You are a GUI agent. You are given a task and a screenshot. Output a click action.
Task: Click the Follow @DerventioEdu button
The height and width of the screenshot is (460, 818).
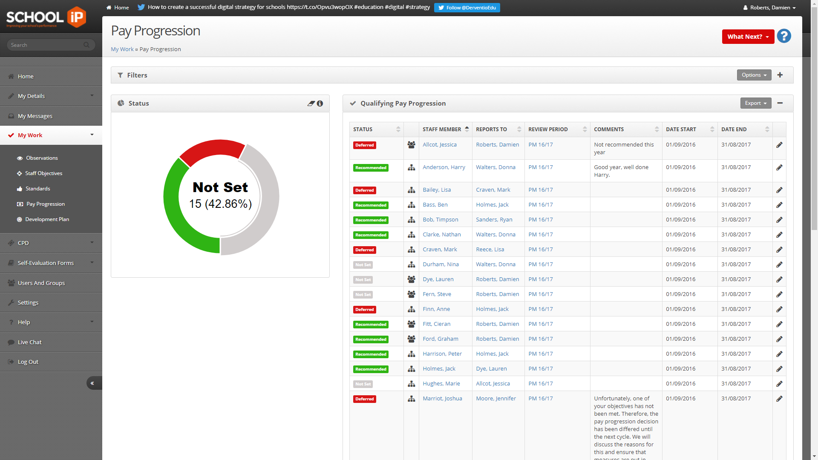coord(467,8)
